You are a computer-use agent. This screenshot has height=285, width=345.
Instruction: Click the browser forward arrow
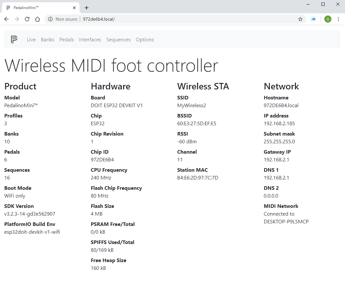click(17, 19)
